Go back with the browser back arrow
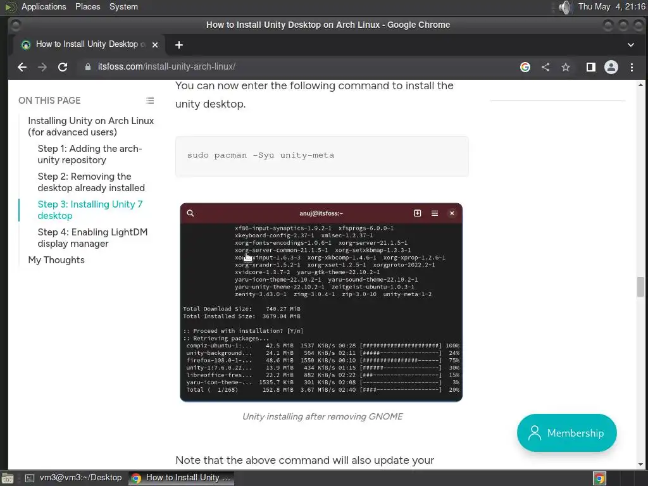The height and width of the screenshot is (486, 648). 22,67
